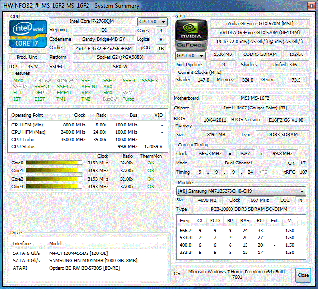Image resolution: width=318 pixels, height=289 pixels.
Task: Click the PC3-10600 DDR3 SDRAM SO-DIMM type field
Action: (249, 209)
